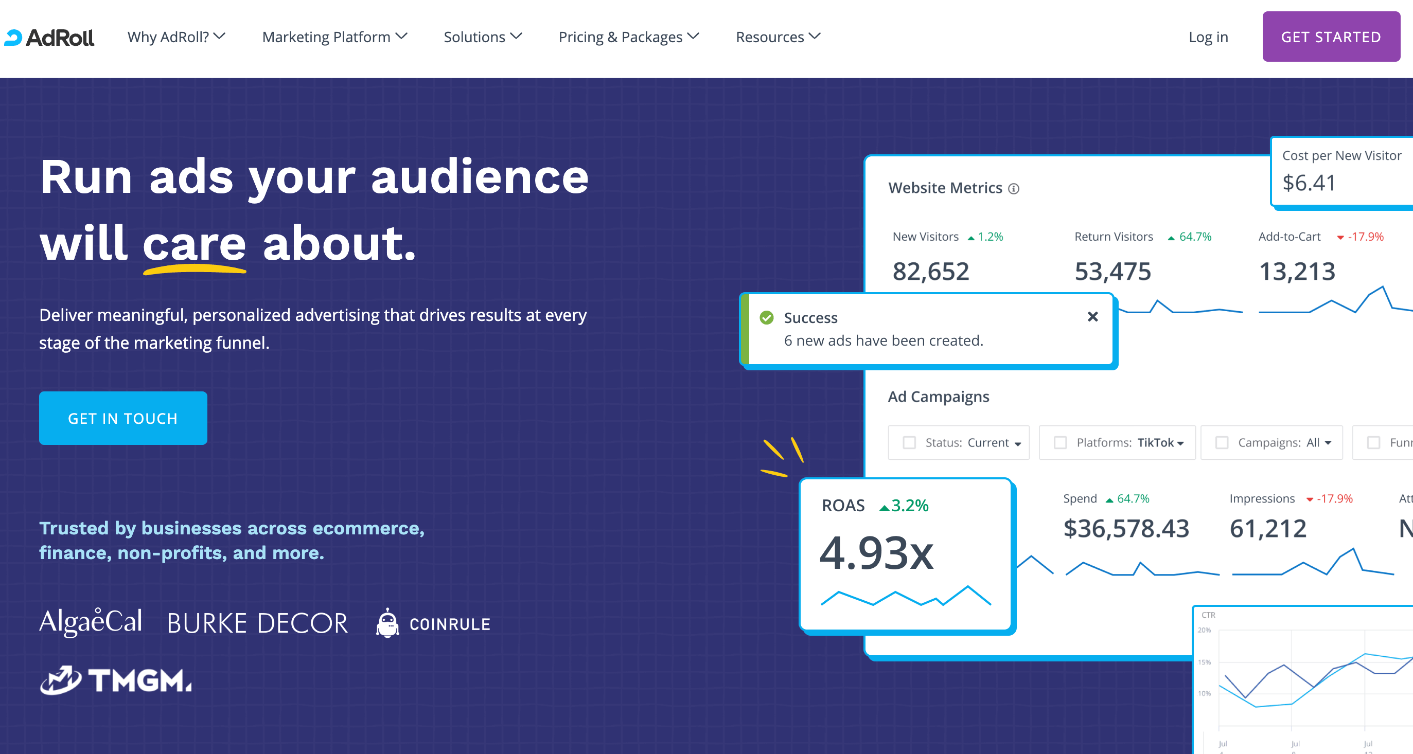Click the Return Visitors 64.7% up indicator

click(x=1190, y=237)
